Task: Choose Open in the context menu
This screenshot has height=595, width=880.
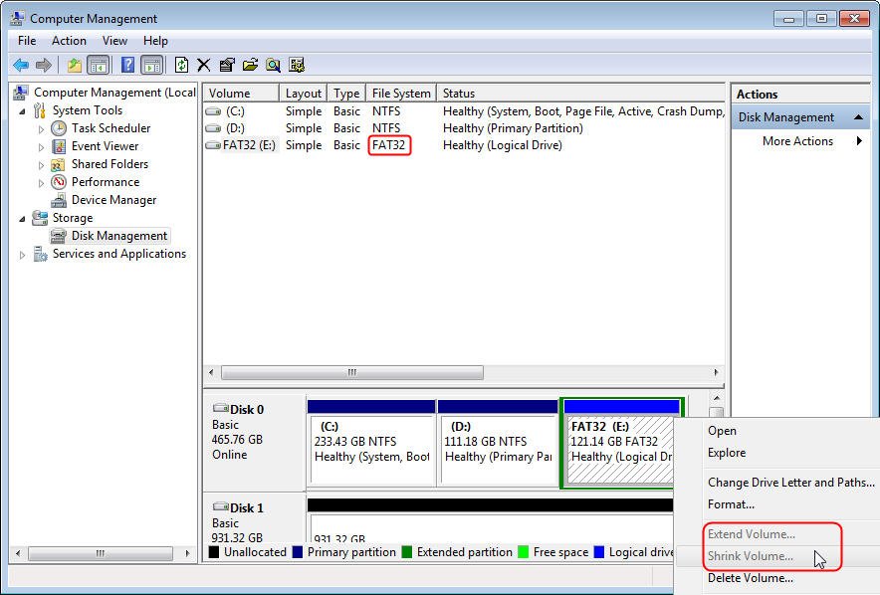Action: tap(722, 431)
